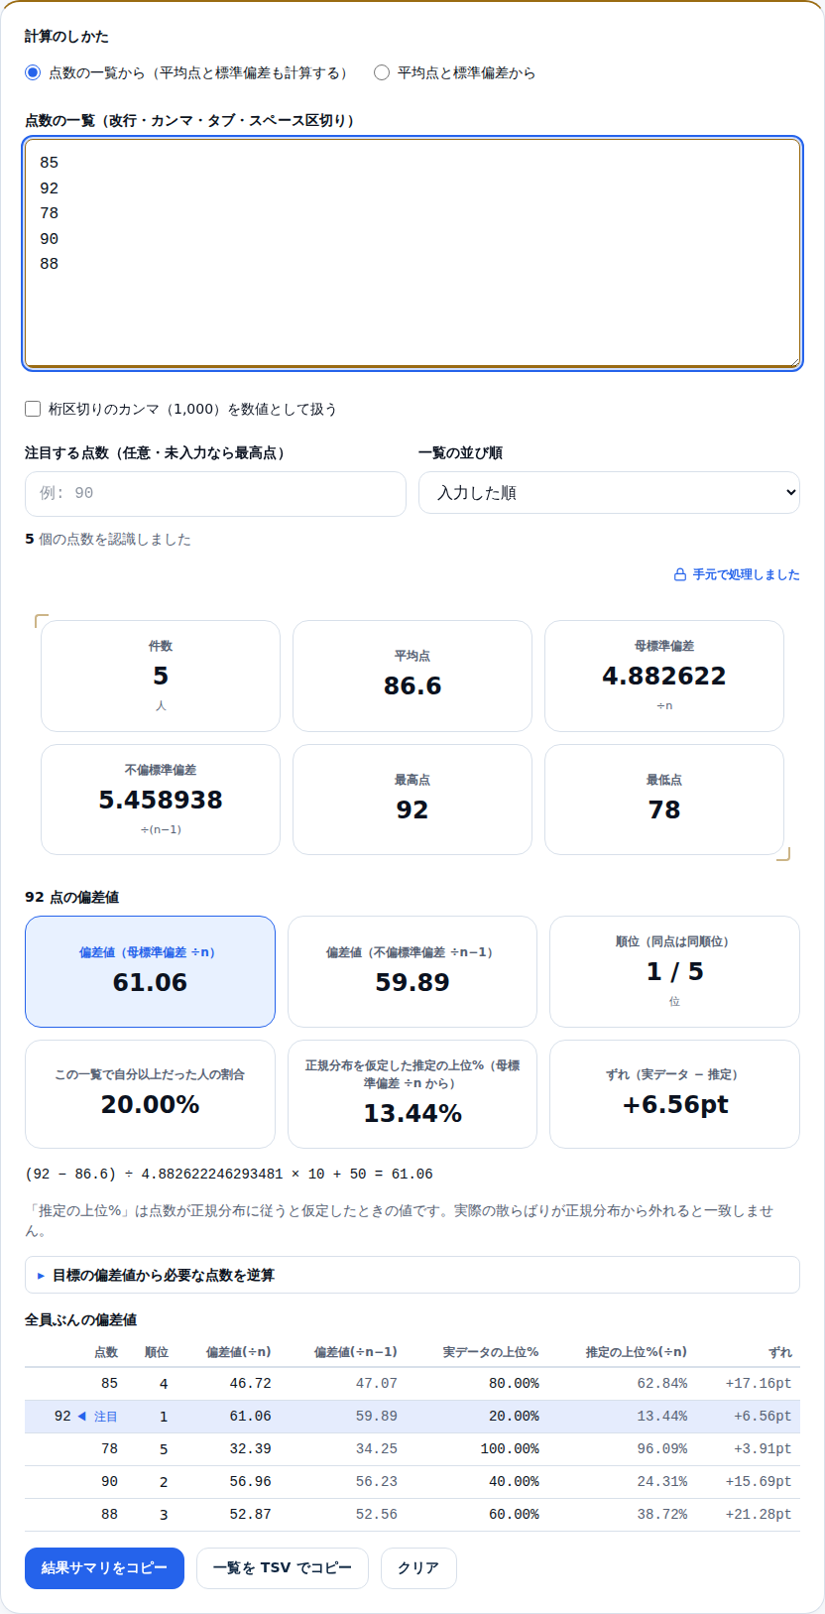Click the 85 score table row cell

point(109,1383)
